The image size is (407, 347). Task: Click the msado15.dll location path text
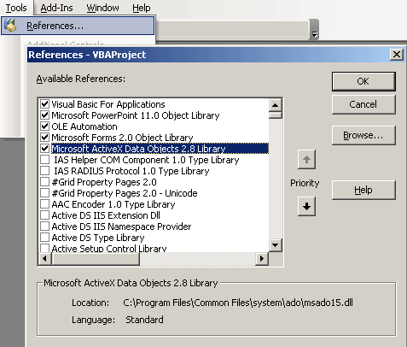coord(238,303)
